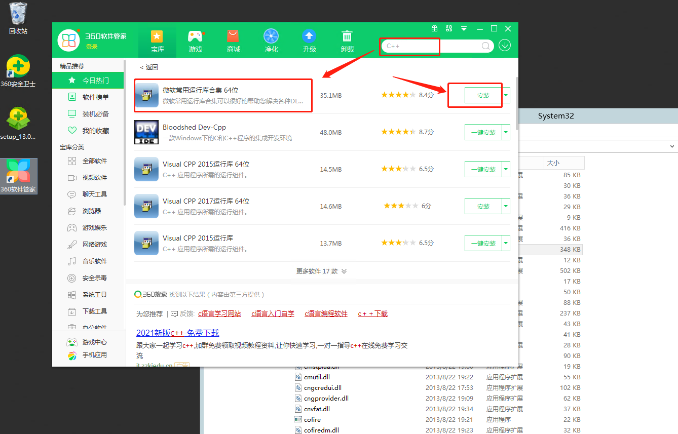Open the 游戏 (Games) section icon
The width and height of the screenshot is (678, 434).
pos(195,41)
